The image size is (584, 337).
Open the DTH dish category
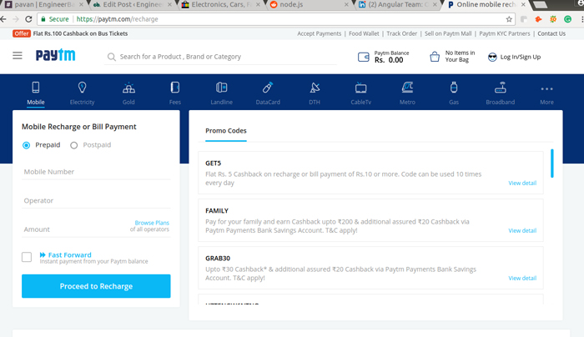[x=315, y=93]
